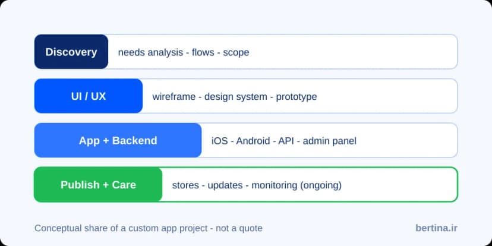Screen dimensions: 492x246
Task: Click the word "stores"
Action: pos(185,185)
